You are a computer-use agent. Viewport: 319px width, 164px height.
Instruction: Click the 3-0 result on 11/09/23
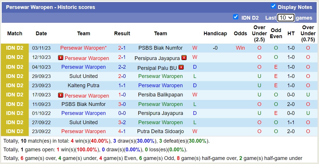pyautogui.click(x=122, y=104)
